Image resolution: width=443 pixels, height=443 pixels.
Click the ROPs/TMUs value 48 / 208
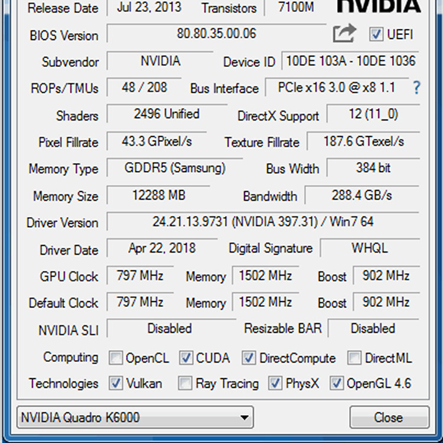pos(144,88)
